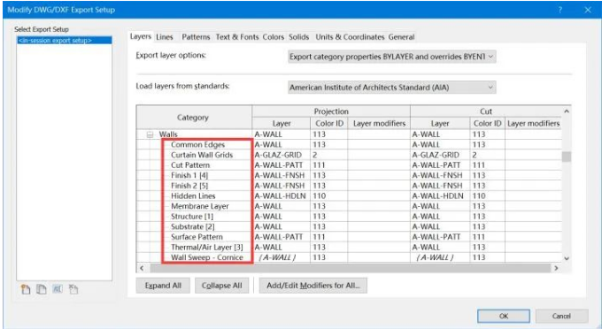Select the Walls category row
Image resolution: width=602 pixels, height=329 pixels.
click(349, 134)
